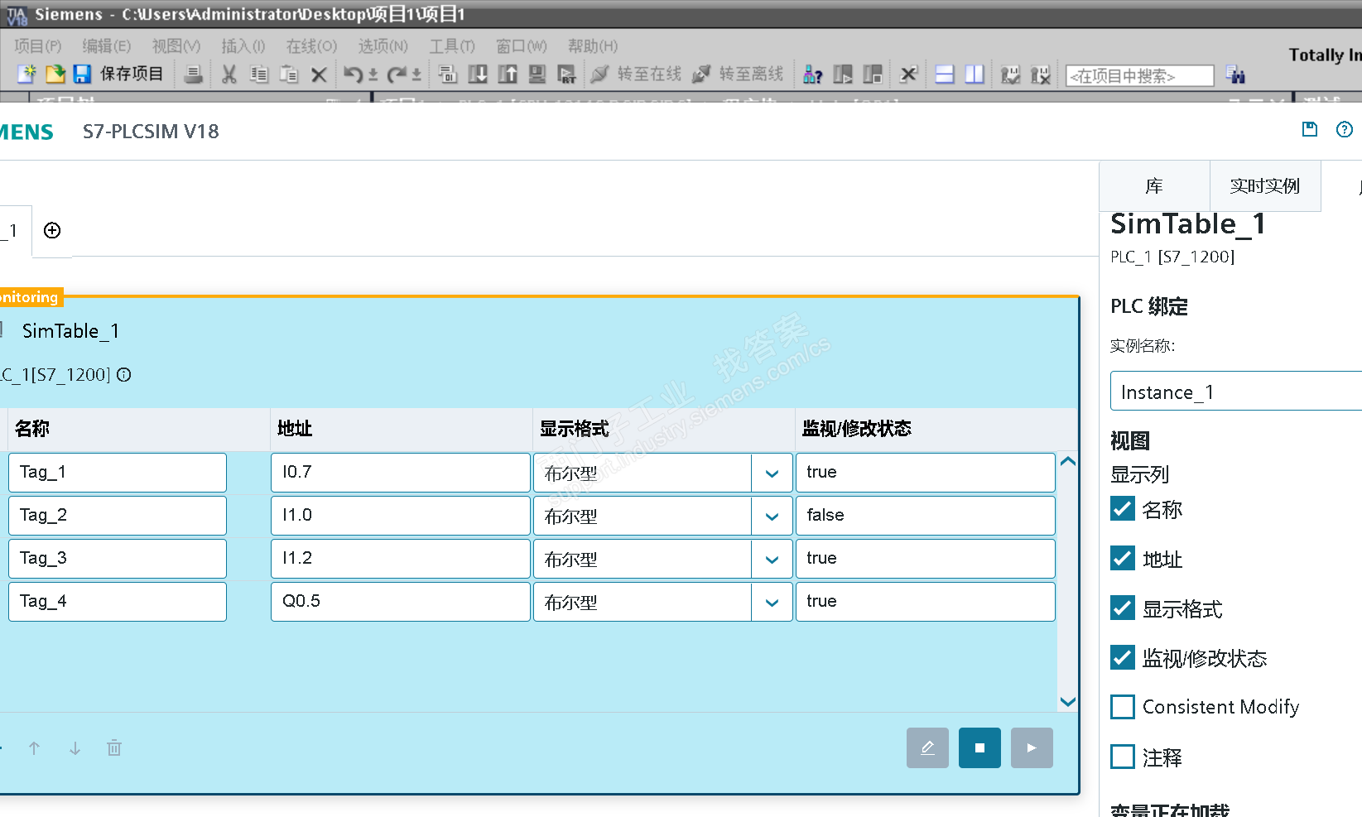Viewport: 1362px width, 817px height.
Task: Click the table scrollbar up arrow
Action: click(x=1068, y=462)
